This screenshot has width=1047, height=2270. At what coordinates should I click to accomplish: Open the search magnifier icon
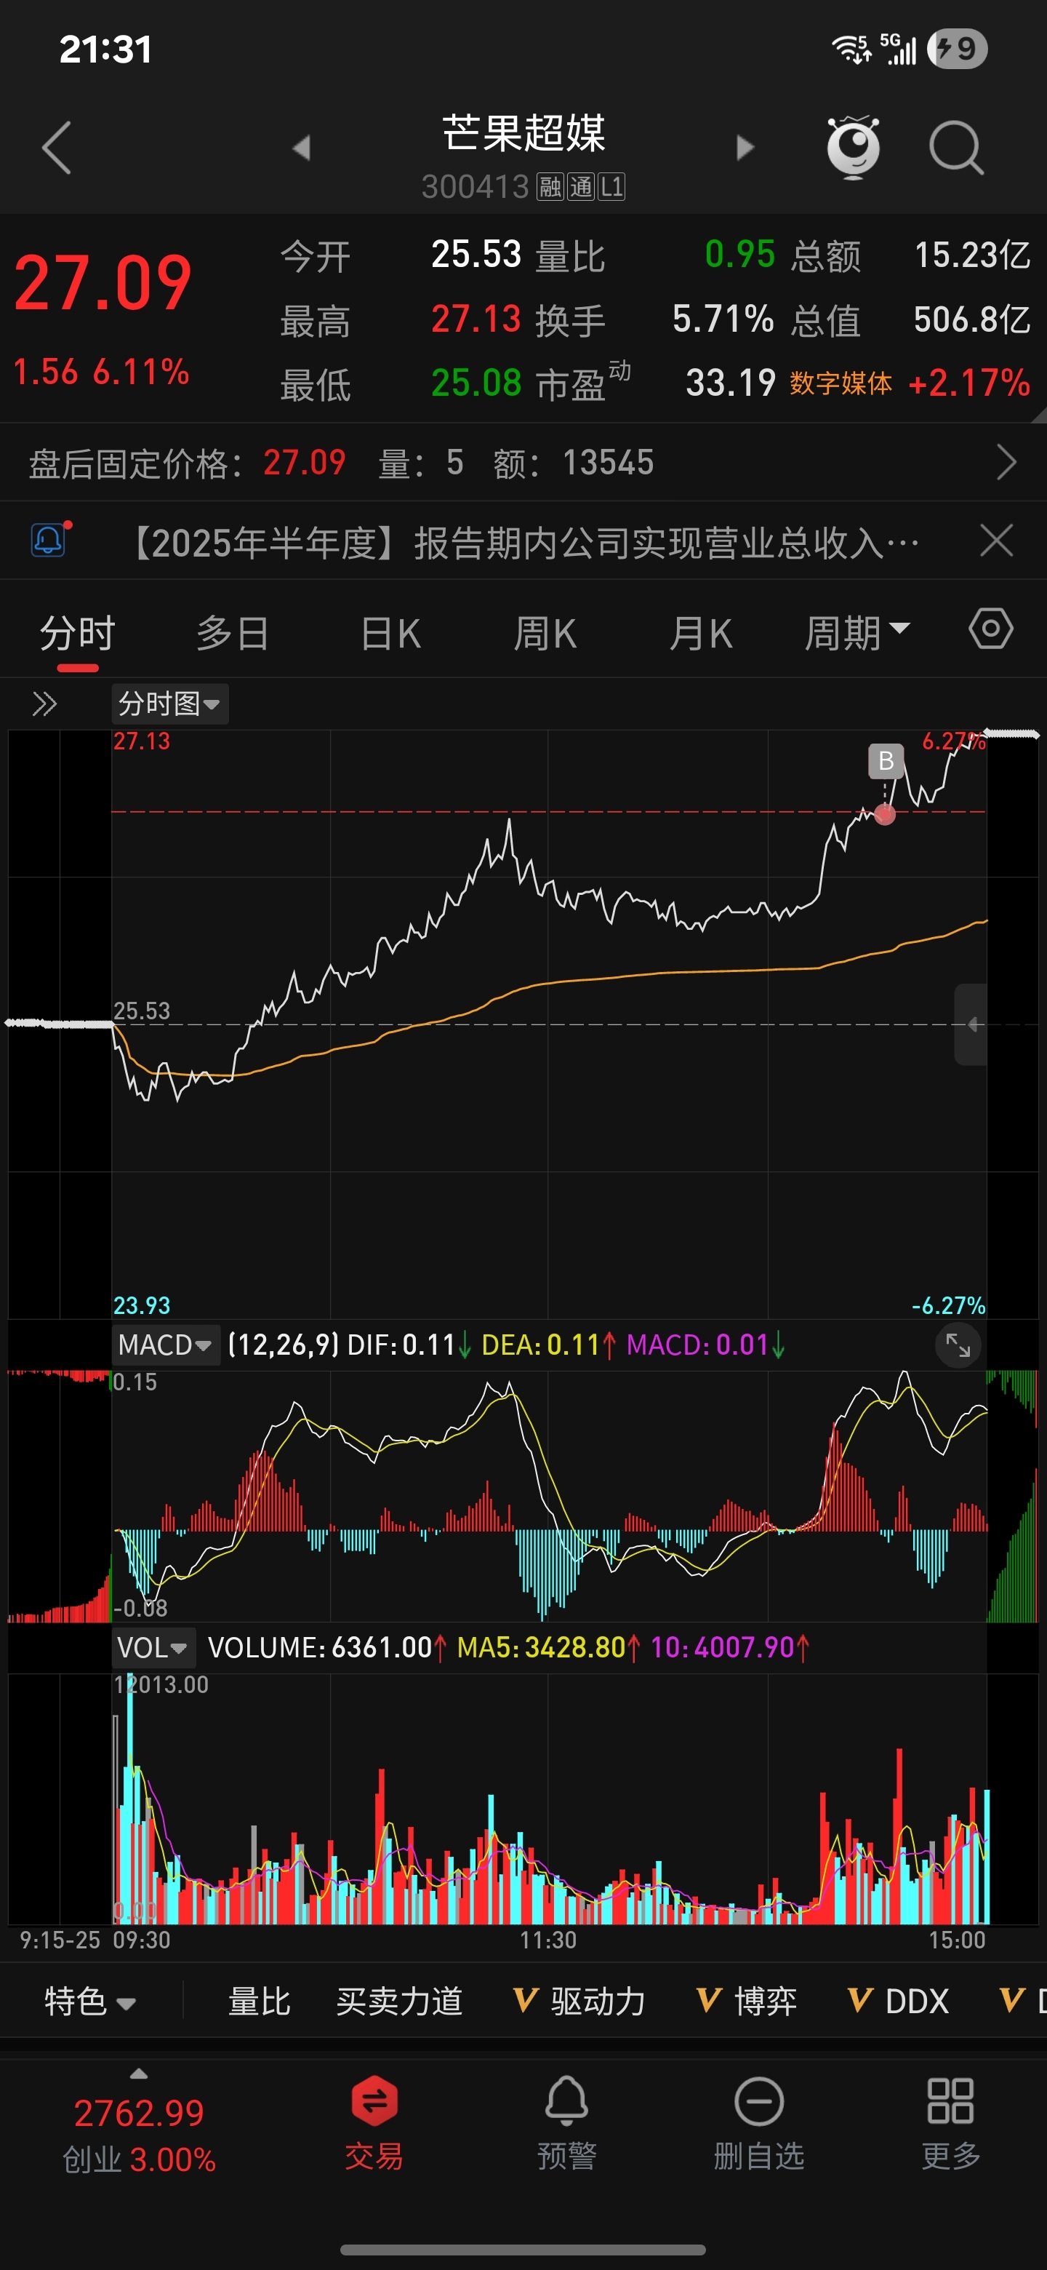coord(956,147)
